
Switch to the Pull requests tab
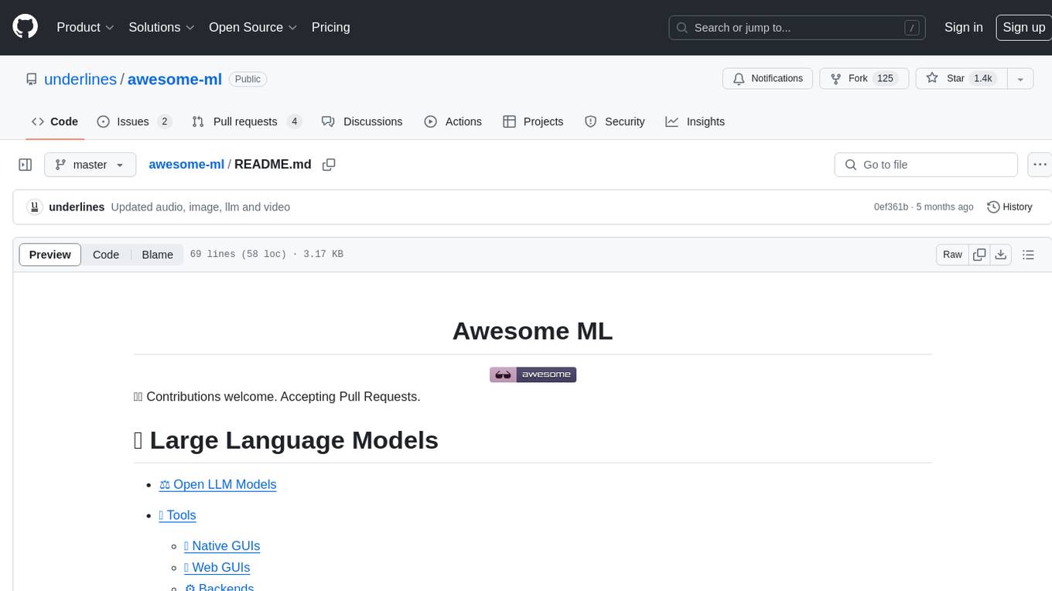(246, 121)
